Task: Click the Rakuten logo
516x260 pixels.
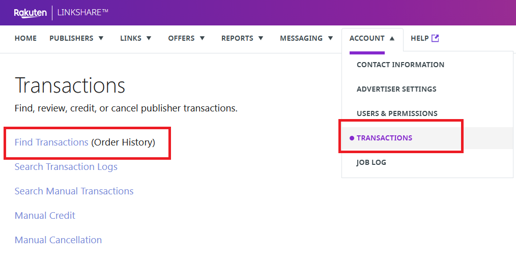Action: pos(31,13)
